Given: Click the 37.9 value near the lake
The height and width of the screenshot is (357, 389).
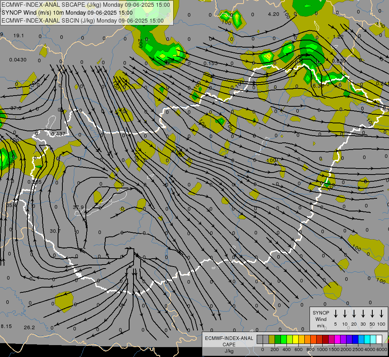Looking at the screenshot, I should (x=78, y=207).
